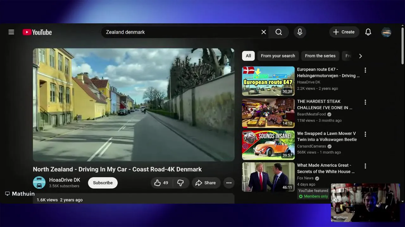
Task: Open options for the Hardest Steak Challenge video
Action: pos(365,102)
